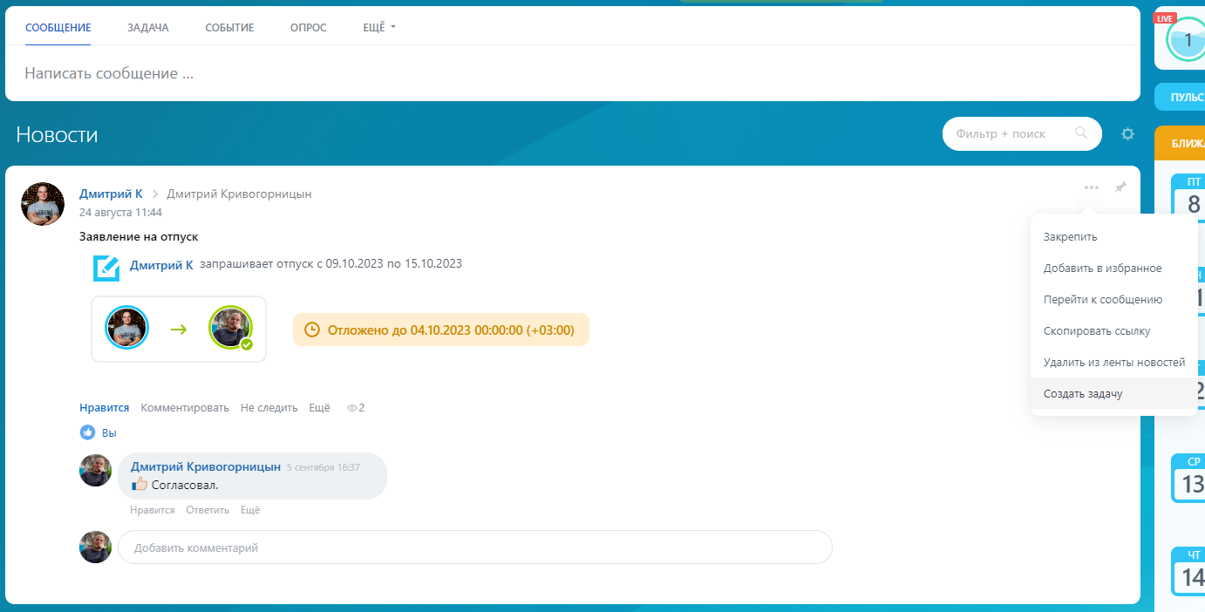This screenshot has height=612, width=1205.
Task: Choose Создать задачу from the menu
Action: [x=1113, y=394]
